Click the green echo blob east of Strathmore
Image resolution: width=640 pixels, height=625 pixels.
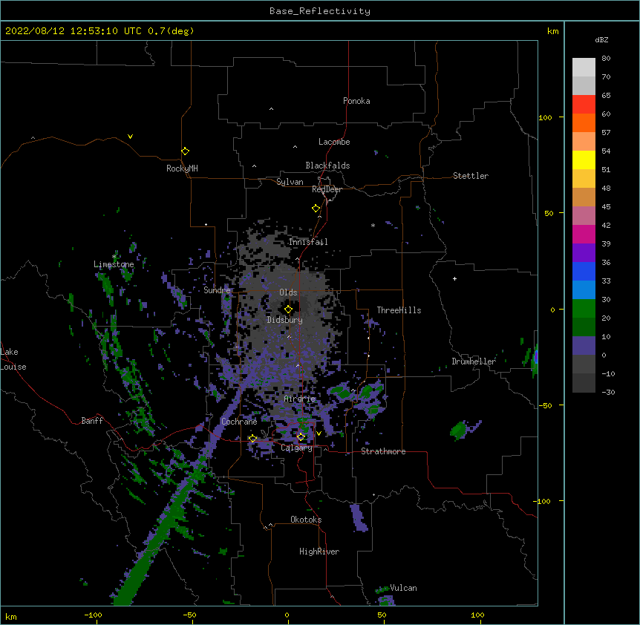(459, 430)
